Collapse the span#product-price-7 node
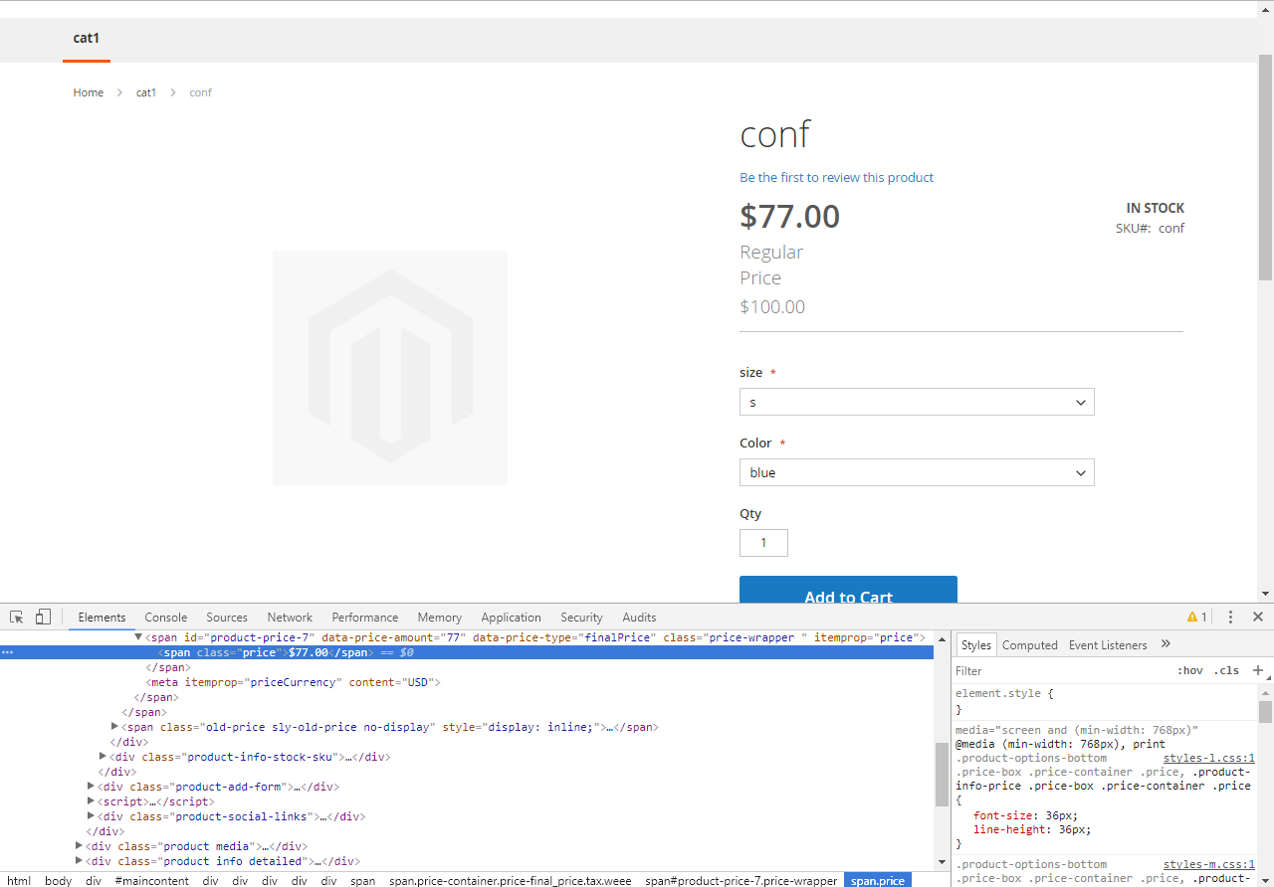The image size is (1274, 887). click(139, 637)
